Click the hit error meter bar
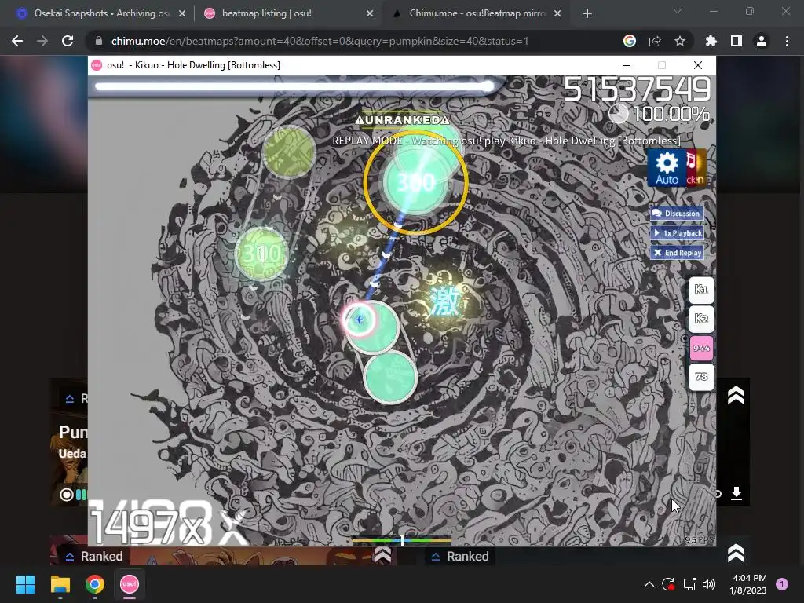This screenshot has width=804, height=603. point(401,540)
